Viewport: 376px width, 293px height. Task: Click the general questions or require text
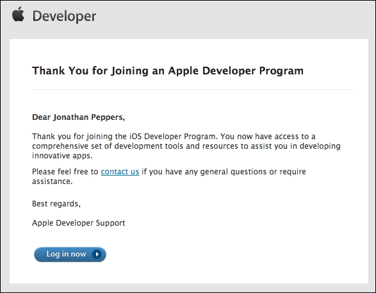pyautogui.click(x=253, y=172)
